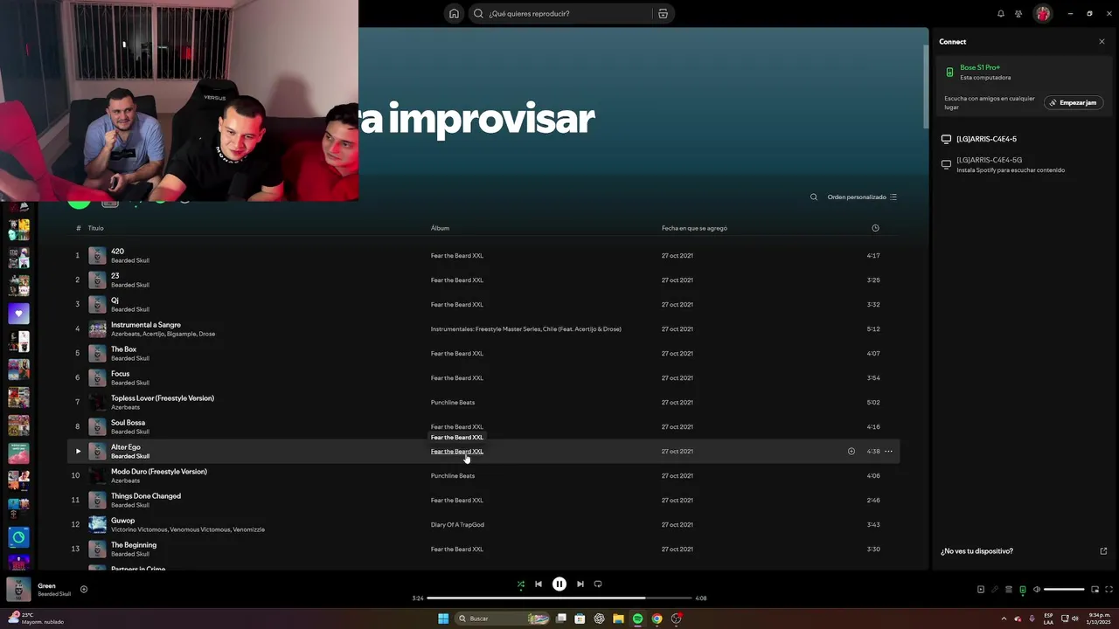Viewport: 1119px width, 629px height.
Task: Open Google Chrome on the taskbar
Action: [657, 619]
